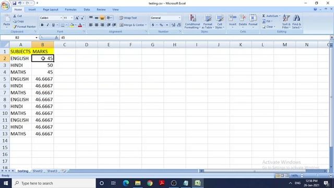Switch to the View tab
334x188 pixels.
pos(115,9)
